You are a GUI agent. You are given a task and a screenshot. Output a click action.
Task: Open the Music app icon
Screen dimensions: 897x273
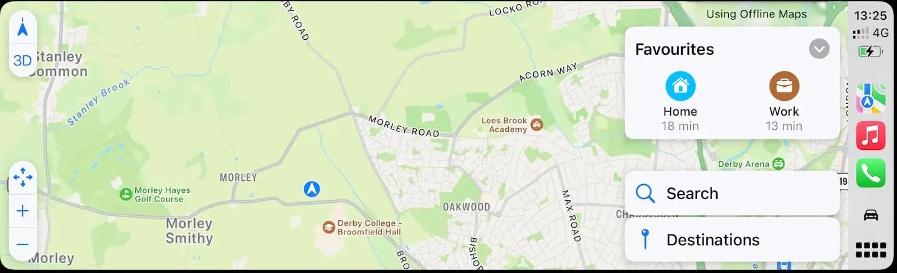pyautogui.click(x=871, y=135)
